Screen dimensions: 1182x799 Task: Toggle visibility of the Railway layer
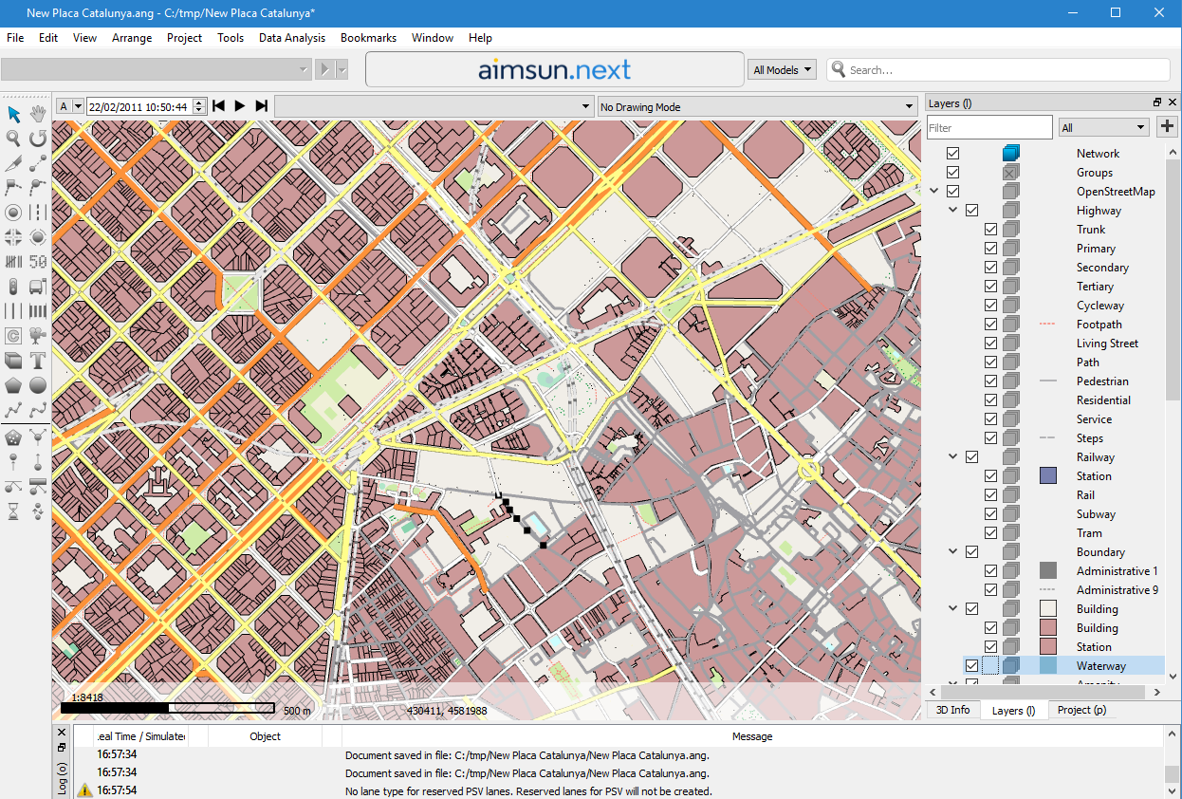click(x=971, y=456)
